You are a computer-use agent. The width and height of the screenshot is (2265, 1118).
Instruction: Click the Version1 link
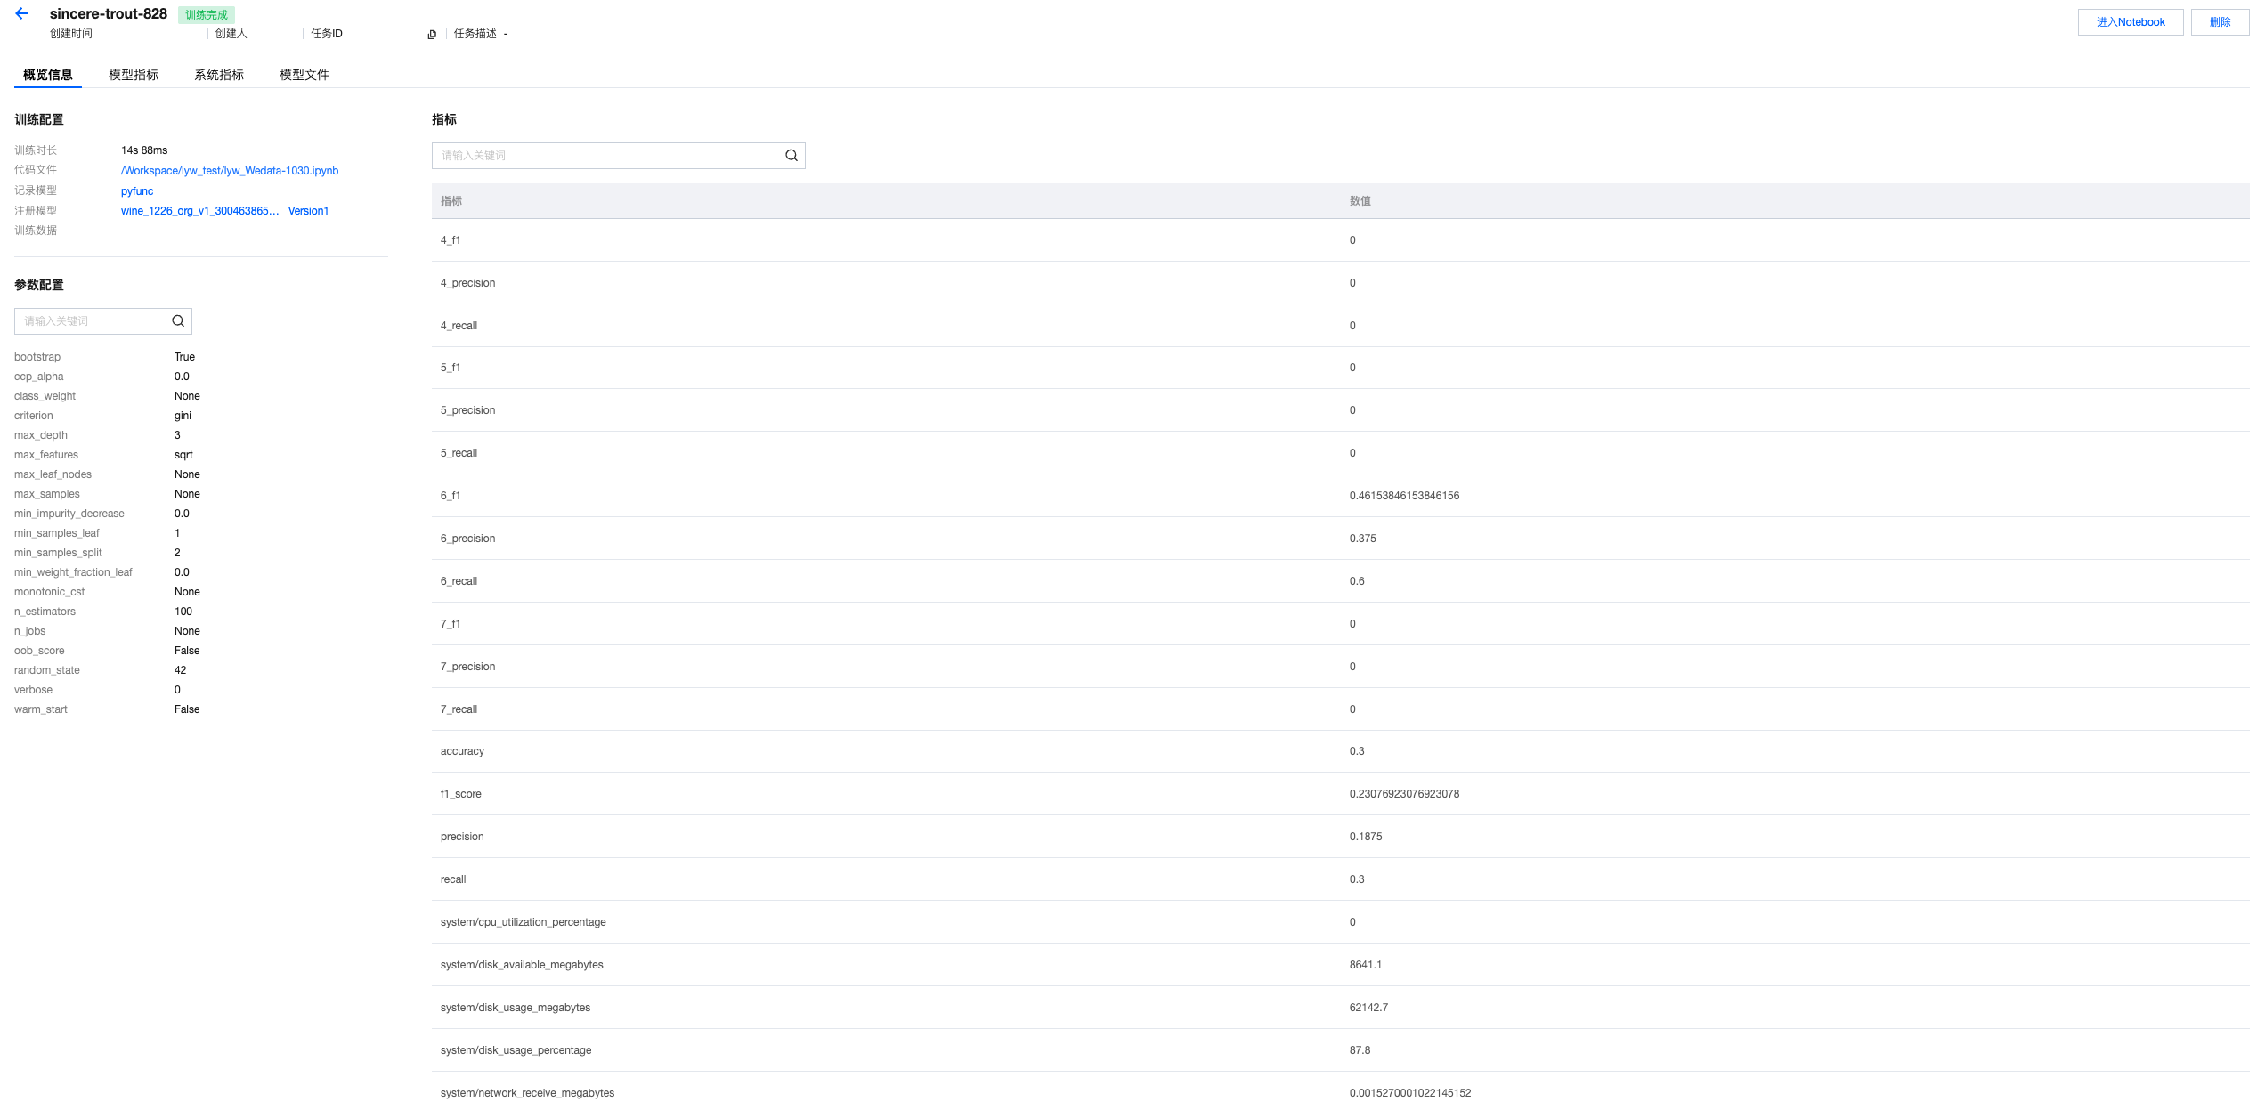click(x=308, y=211)
